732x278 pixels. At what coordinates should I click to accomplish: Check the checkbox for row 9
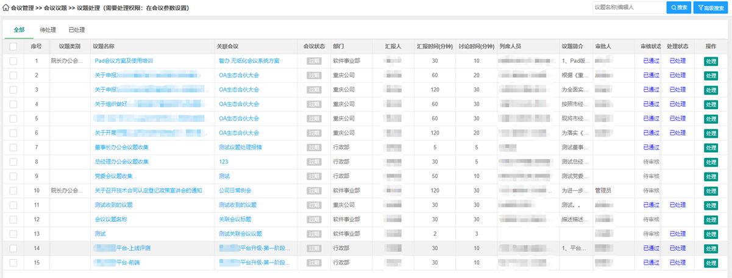(13, 176)
